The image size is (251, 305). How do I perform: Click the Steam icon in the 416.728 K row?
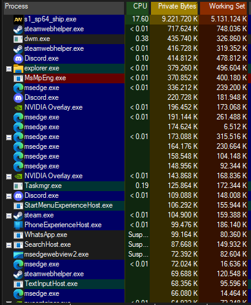click(18, 48)
